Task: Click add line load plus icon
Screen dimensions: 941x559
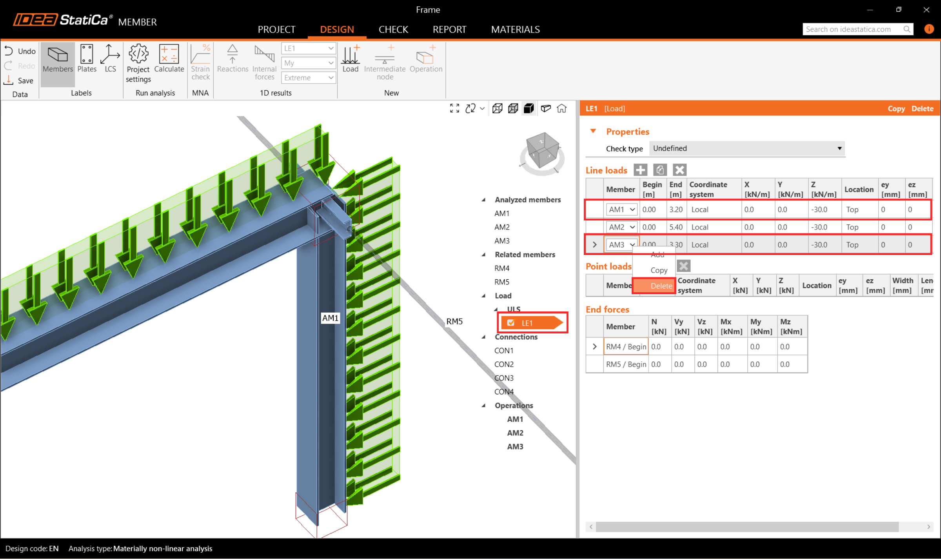Action: 640,170
